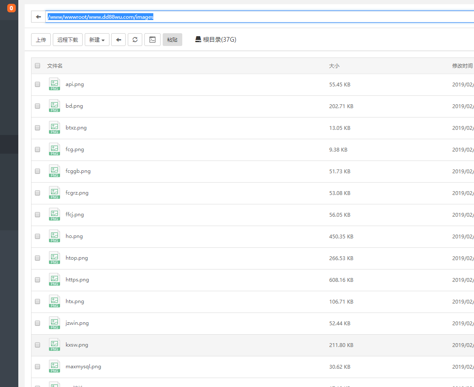Tick the select-all checkbox in header
474x387 pixels.
click(x=37, y=66)
